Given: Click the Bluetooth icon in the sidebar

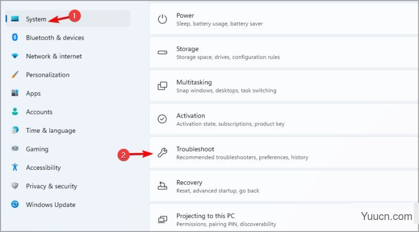Looking at the screenshot, I should point(15,37).
